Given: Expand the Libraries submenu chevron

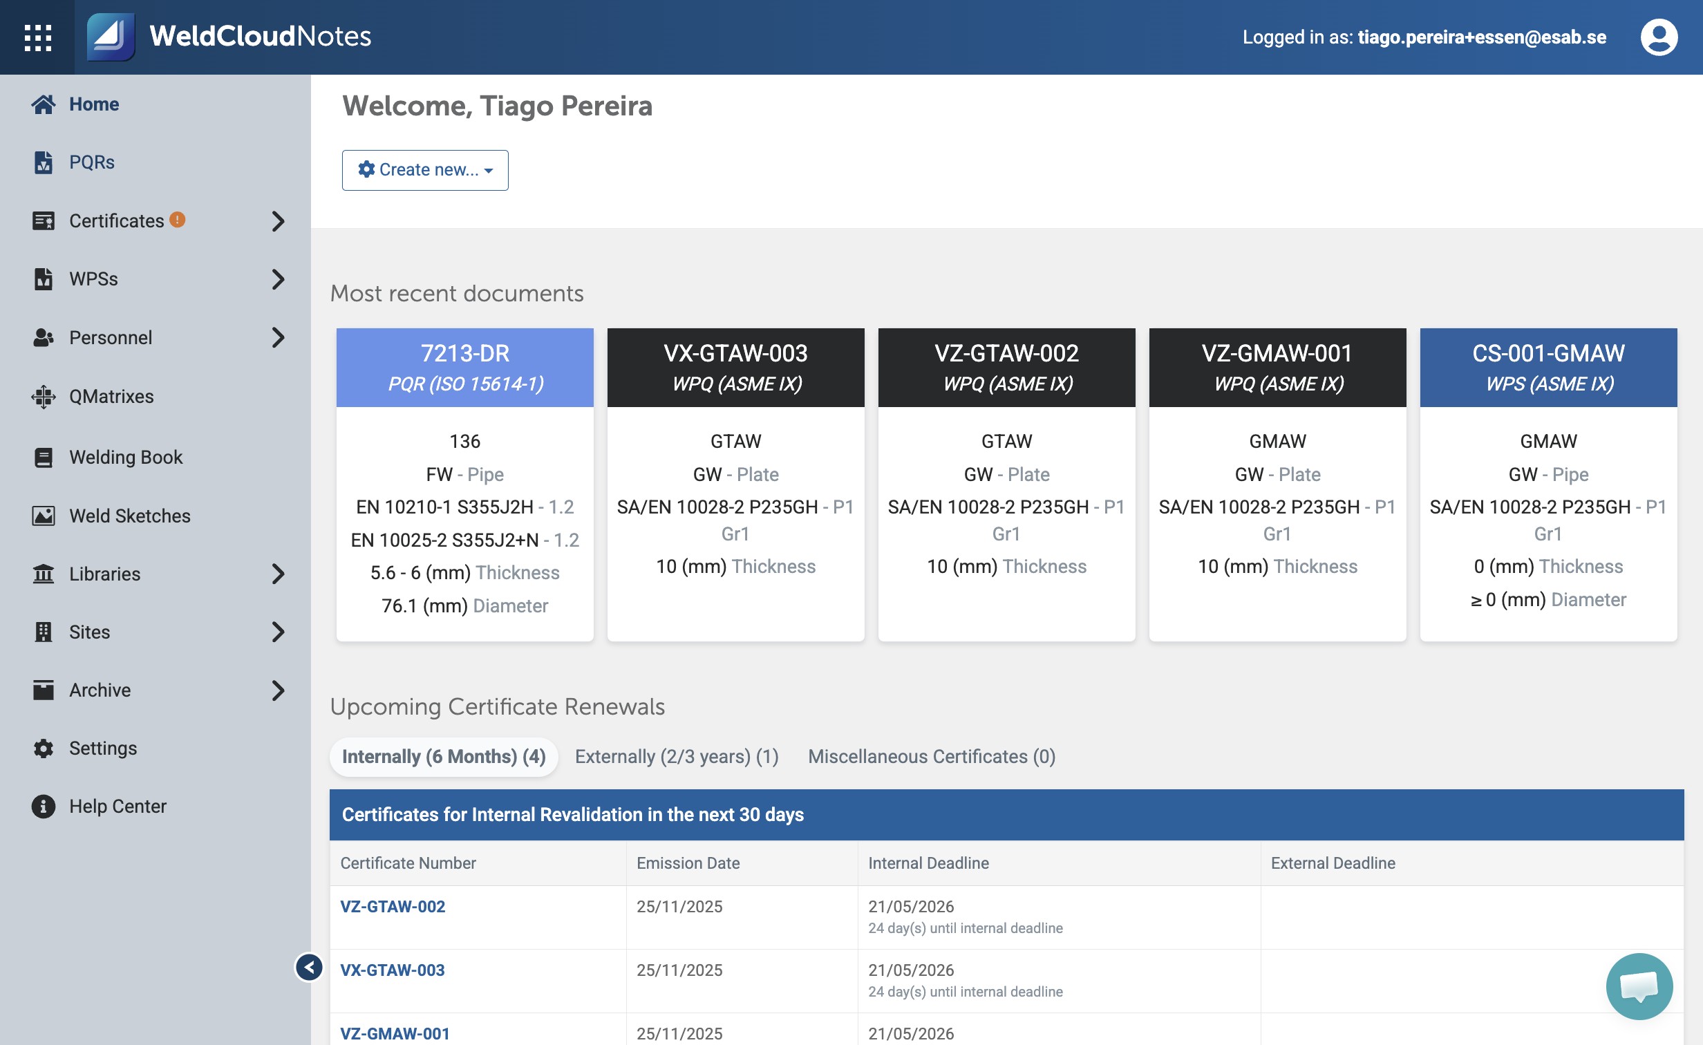Looking at the screenshot, I should pyautogui.click(x=278, y=574).
